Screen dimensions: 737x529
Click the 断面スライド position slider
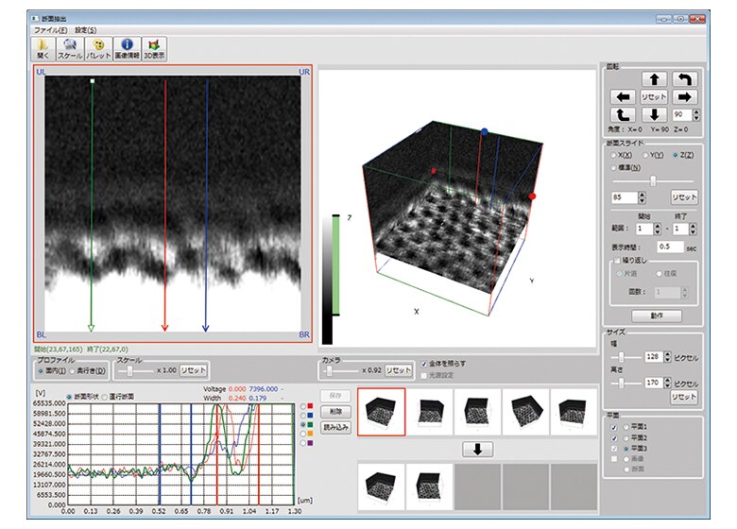coord(653,179)
